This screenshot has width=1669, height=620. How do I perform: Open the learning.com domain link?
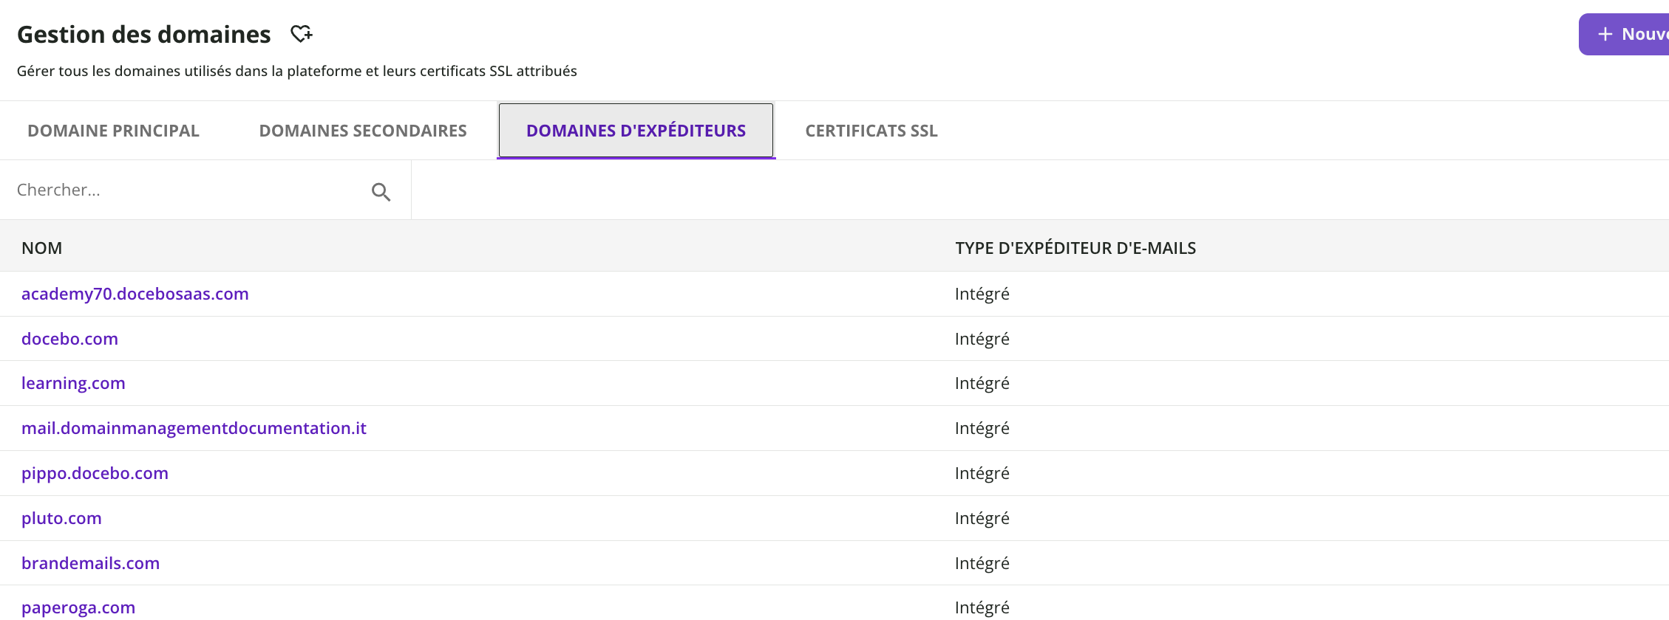73,383
